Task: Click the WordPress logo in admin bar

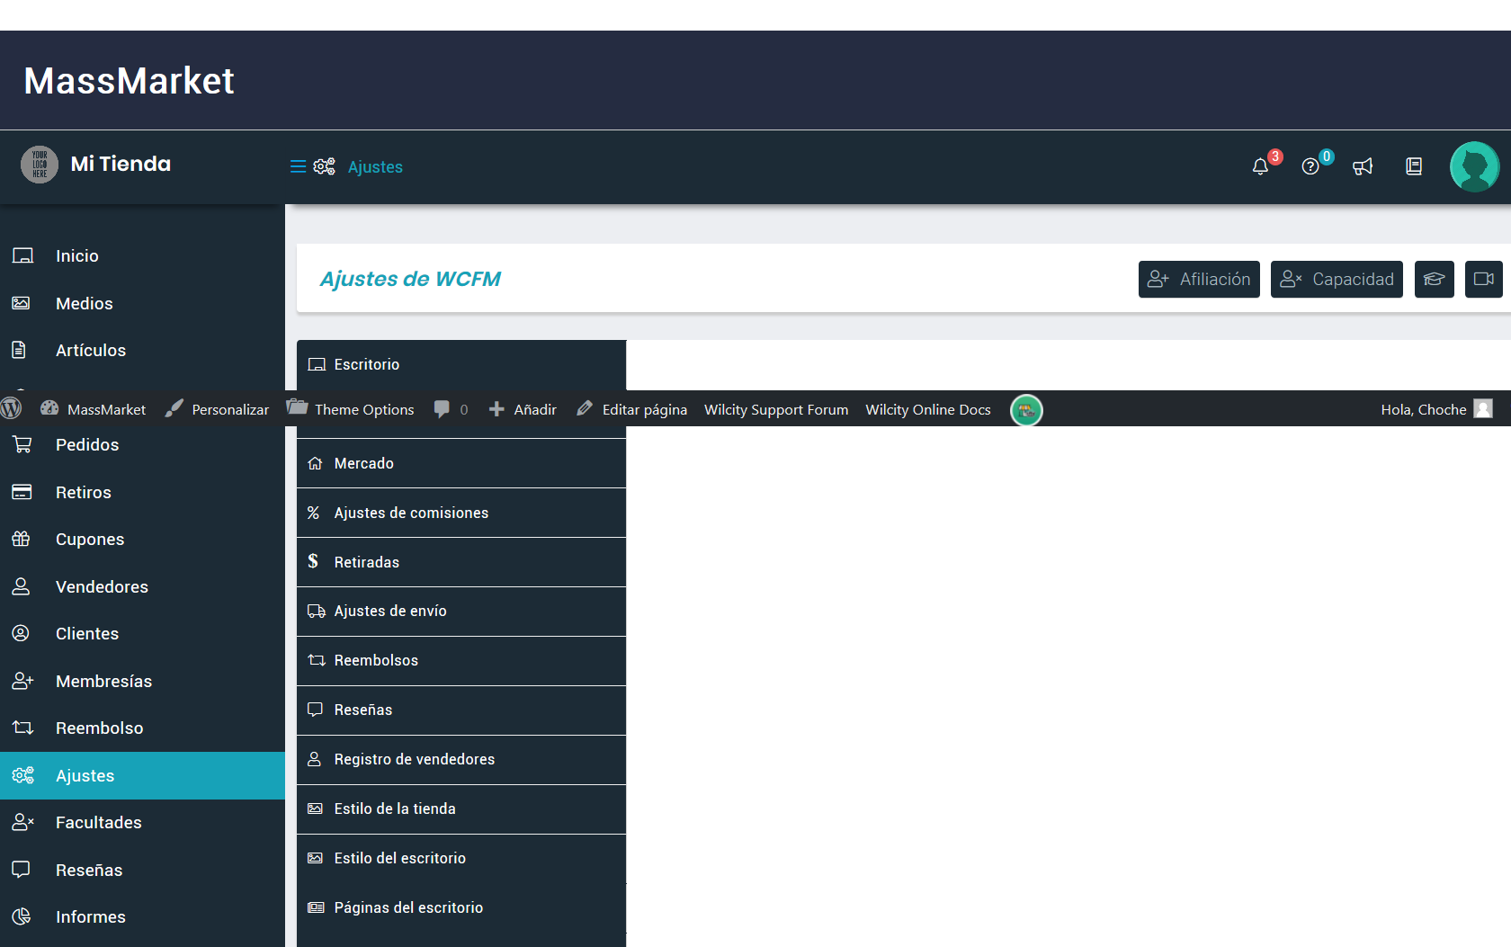Action: click(x=12, y=408)
